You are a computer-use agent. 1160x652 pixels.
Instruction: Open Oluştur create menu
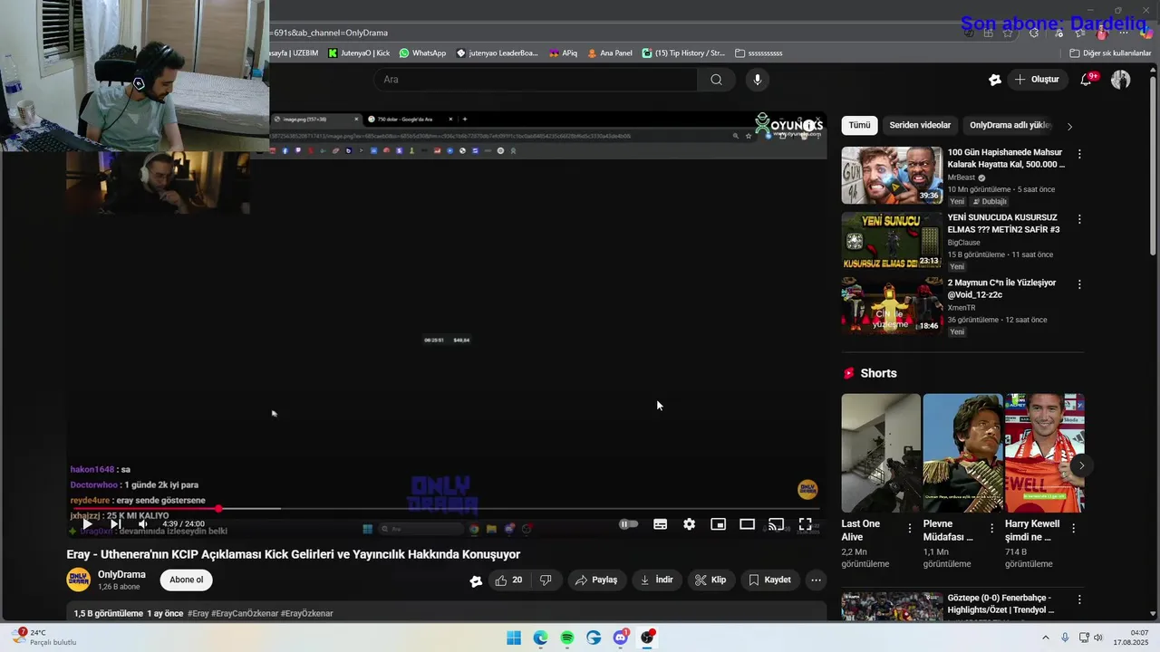(1037, 80)
